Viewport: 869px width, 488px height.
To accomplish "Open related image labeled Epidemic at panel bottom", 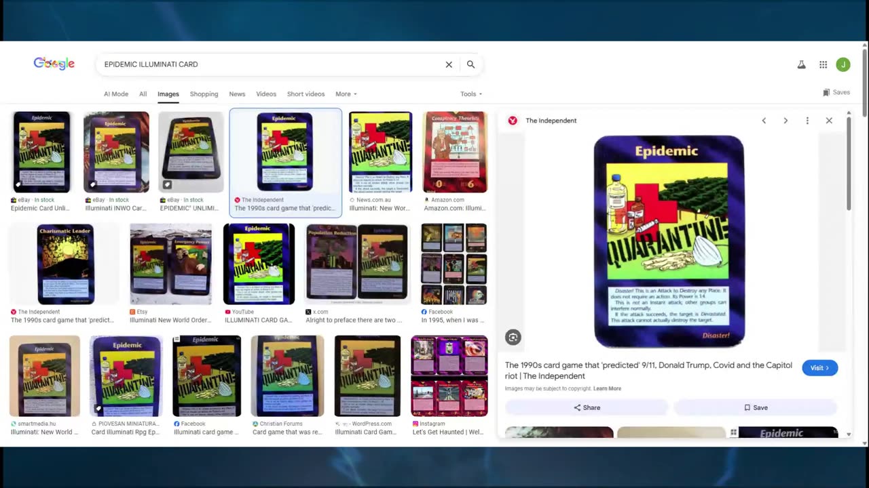I will tap(788, 432).
